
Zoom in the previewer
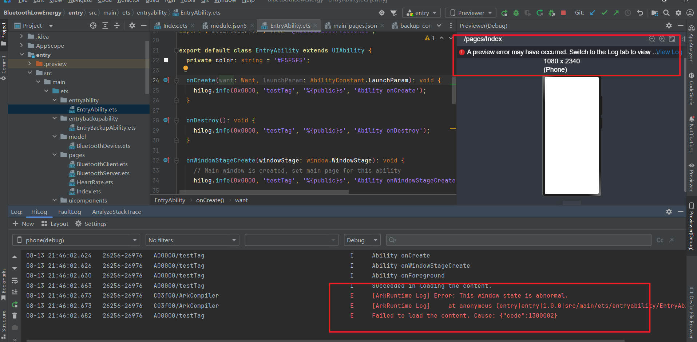coord(662,39)
